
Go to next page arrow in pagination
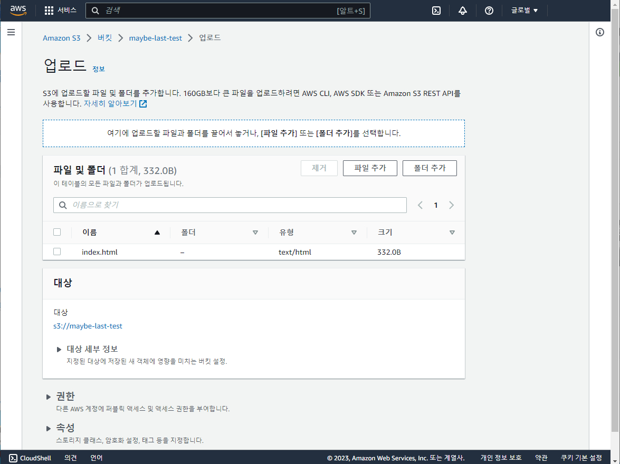451,205
